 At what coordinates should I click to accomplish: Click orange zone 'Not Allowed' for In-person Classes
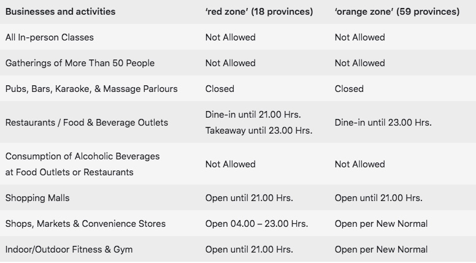pyautogui.click(x=359, y=37)
